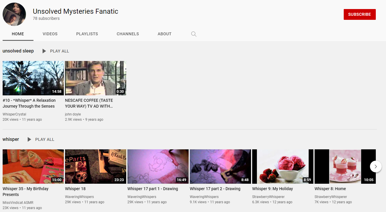Click '7K views • 12 years ago' text
Viewport: 386px width, 212px height.
pos(333,202)
